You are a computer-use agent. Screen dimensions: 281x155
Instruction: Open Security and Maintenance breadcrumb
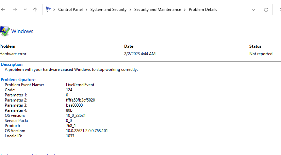[x=158, y=10]
